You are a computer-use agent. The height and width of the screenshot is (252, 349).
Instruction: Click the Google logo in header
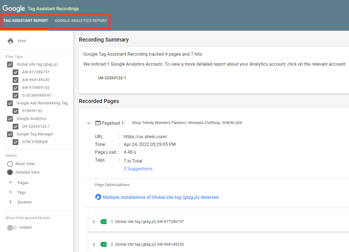14,9
